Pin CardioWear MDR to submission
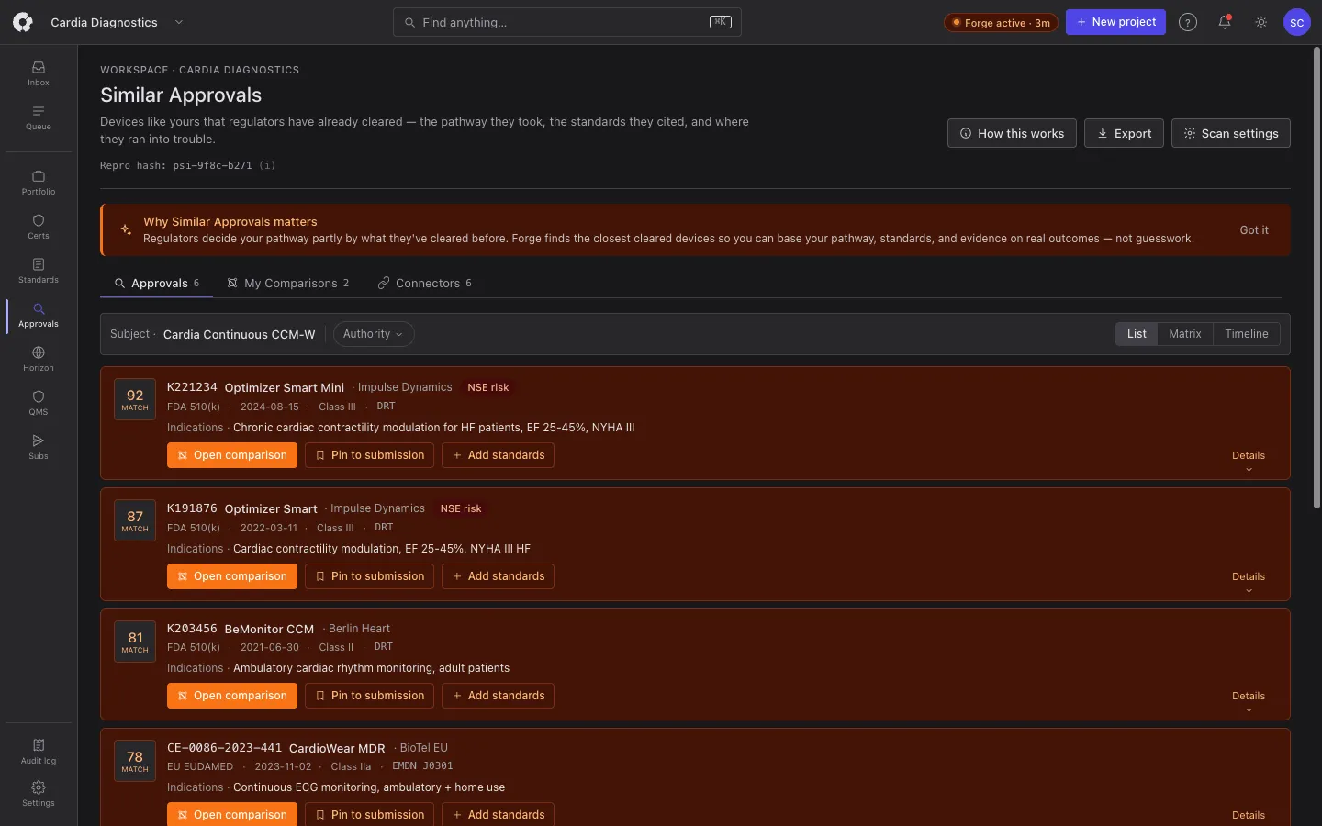The height and width of the screenshot is (826, 1322). [x=370, y=814]
